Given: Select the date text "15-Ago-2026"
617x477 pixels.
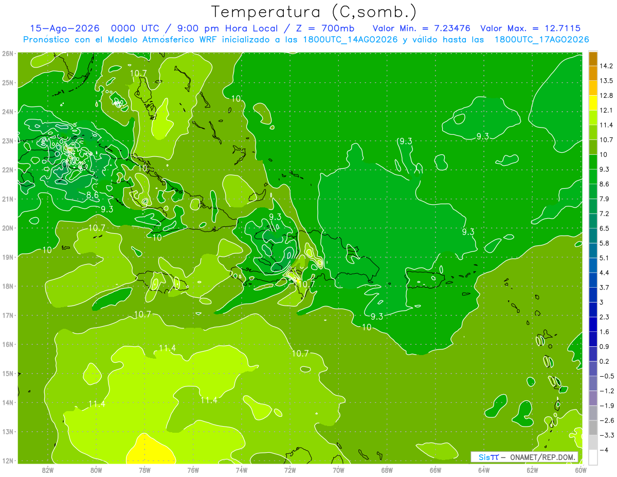Looking at the screenshot, I should point(64,28).
